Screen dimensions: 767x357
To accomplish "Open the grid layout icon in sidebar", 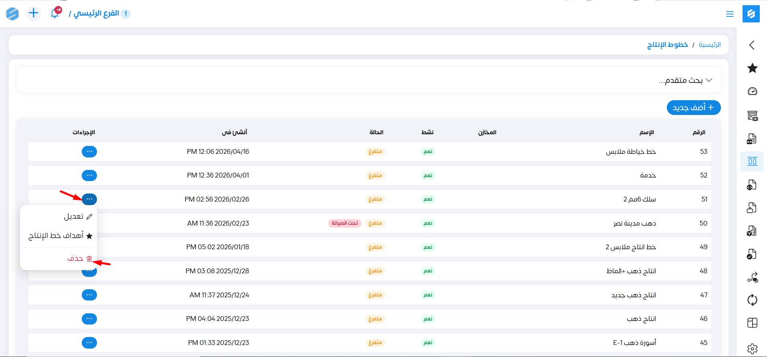I will 752,323.
